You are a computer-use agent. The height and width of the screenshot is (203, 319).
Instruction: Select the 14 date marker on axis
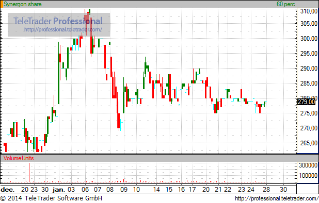pyautogui.click(x=156, y=190)
